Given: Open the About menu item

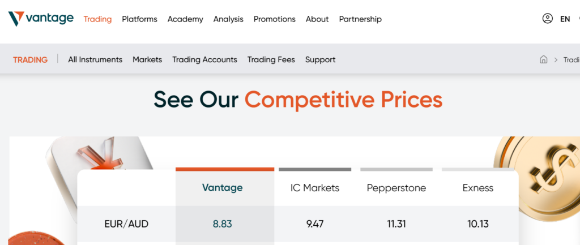Looking at the screenshot, I should [x=317, y=19].
